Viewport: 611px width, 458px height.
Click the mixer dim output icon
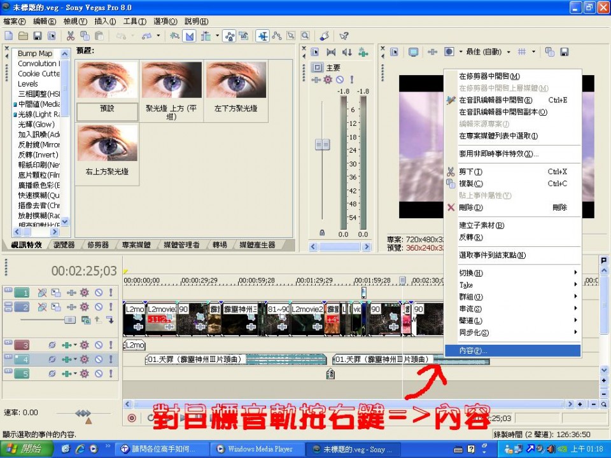(x=347, y=52)
